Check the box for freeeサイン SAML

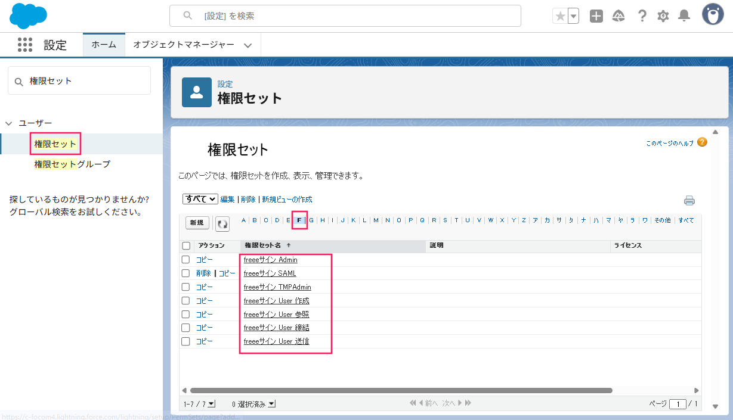pyautogui.click(x=185, y=273)
